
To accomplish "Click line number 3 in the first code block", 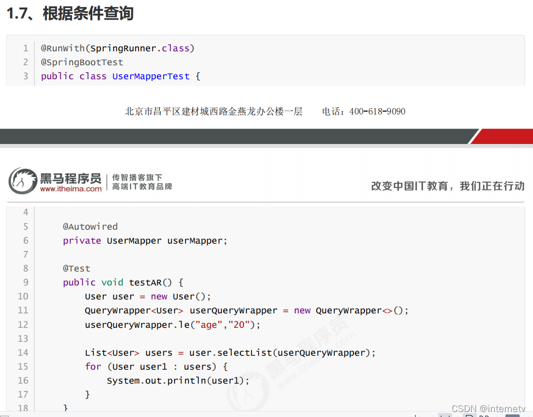I will pos(26,76).
